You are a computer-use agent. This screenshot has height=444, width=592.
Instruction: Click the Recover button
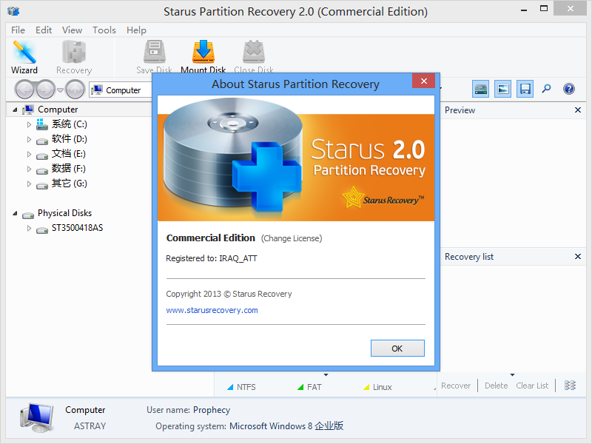click(456, 386)
